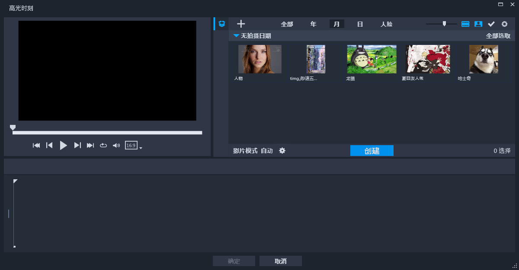This screenshot has height=270, width=519.
Task: Switch to the 人脸 tab
Action: (386, 24)
